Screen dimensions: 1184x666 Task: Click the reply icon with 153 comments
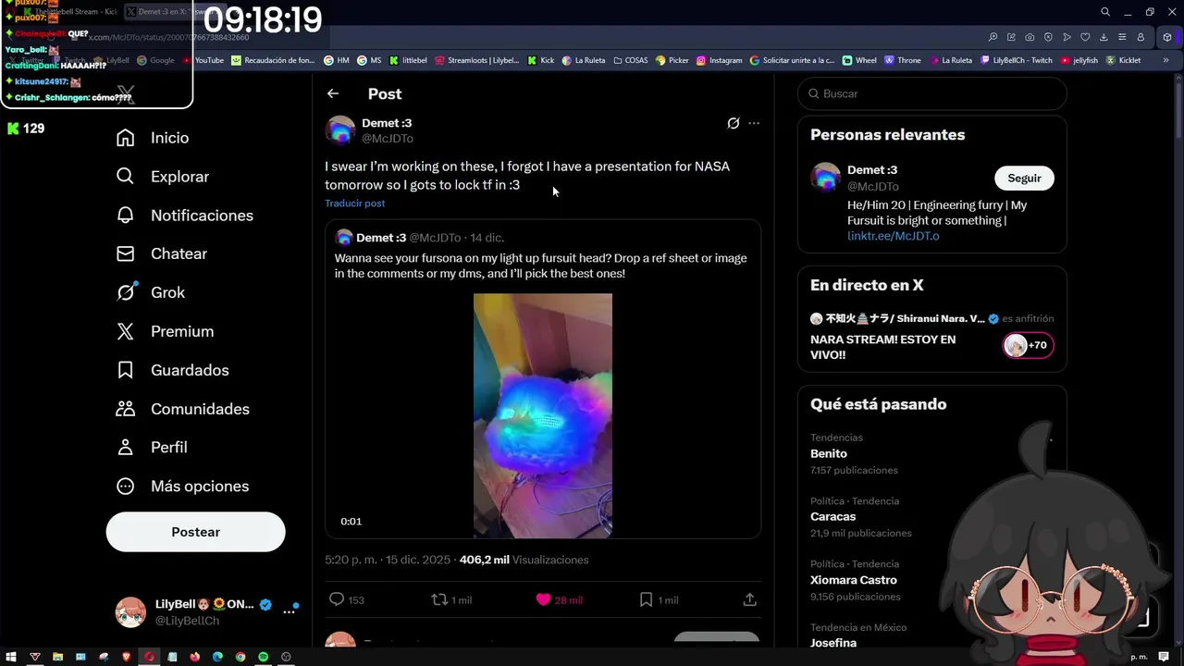(x=337, y=599)
